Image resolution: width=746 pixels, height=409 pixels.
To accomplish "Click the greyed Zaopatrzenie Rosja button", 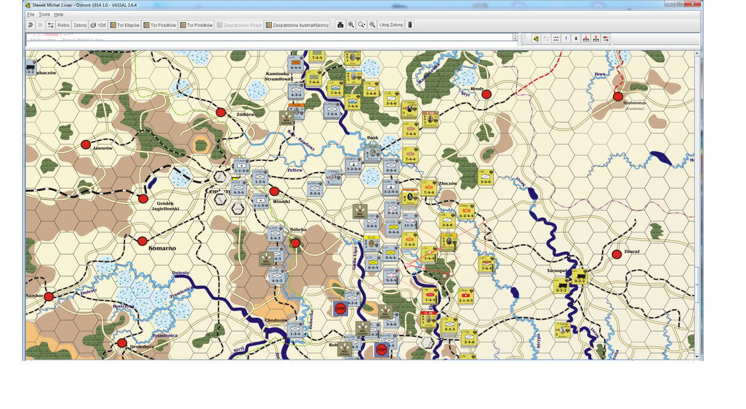I will 239,25.
